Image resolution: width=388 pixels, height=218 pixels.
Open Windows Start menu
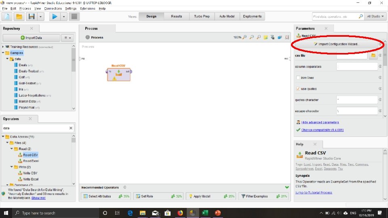point(6,213)
